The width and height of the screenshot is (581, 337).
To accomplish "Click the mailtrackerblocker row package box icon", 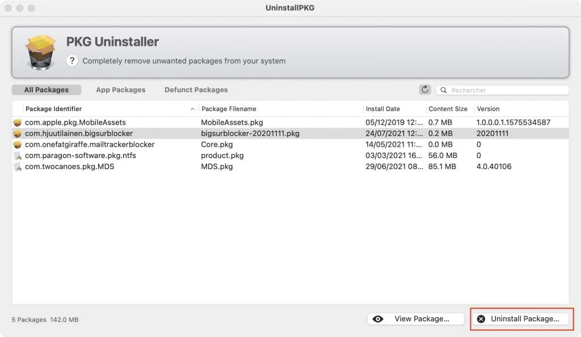I will [18, 144].
